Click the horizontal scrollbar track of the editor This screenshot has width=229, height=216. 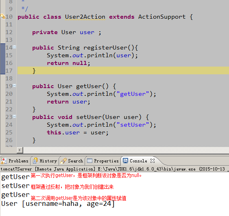tap(126, 150)
